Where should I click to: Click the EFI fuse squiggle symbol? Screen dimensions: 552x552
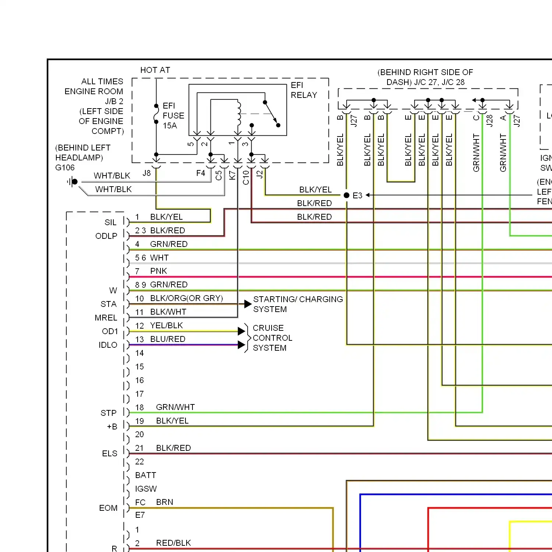(156, 114)
